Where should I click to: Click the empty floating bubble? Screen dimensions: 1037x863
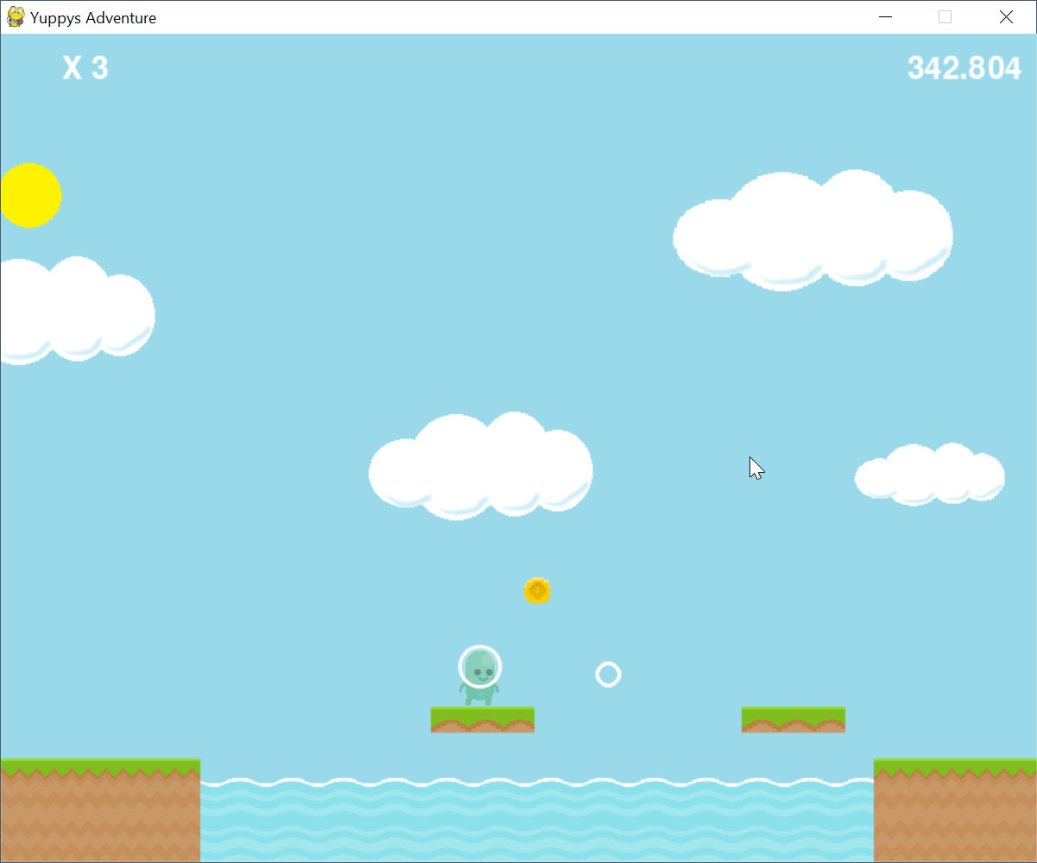[609, 674]
